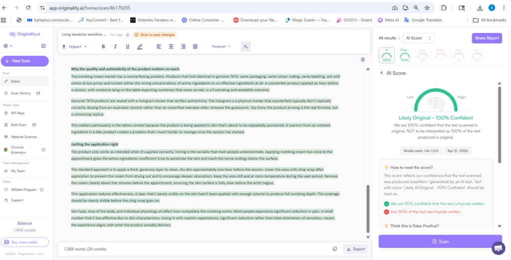Click the trash icon above the document
This screenshot has width=511, height=260.
coord(363,59)
